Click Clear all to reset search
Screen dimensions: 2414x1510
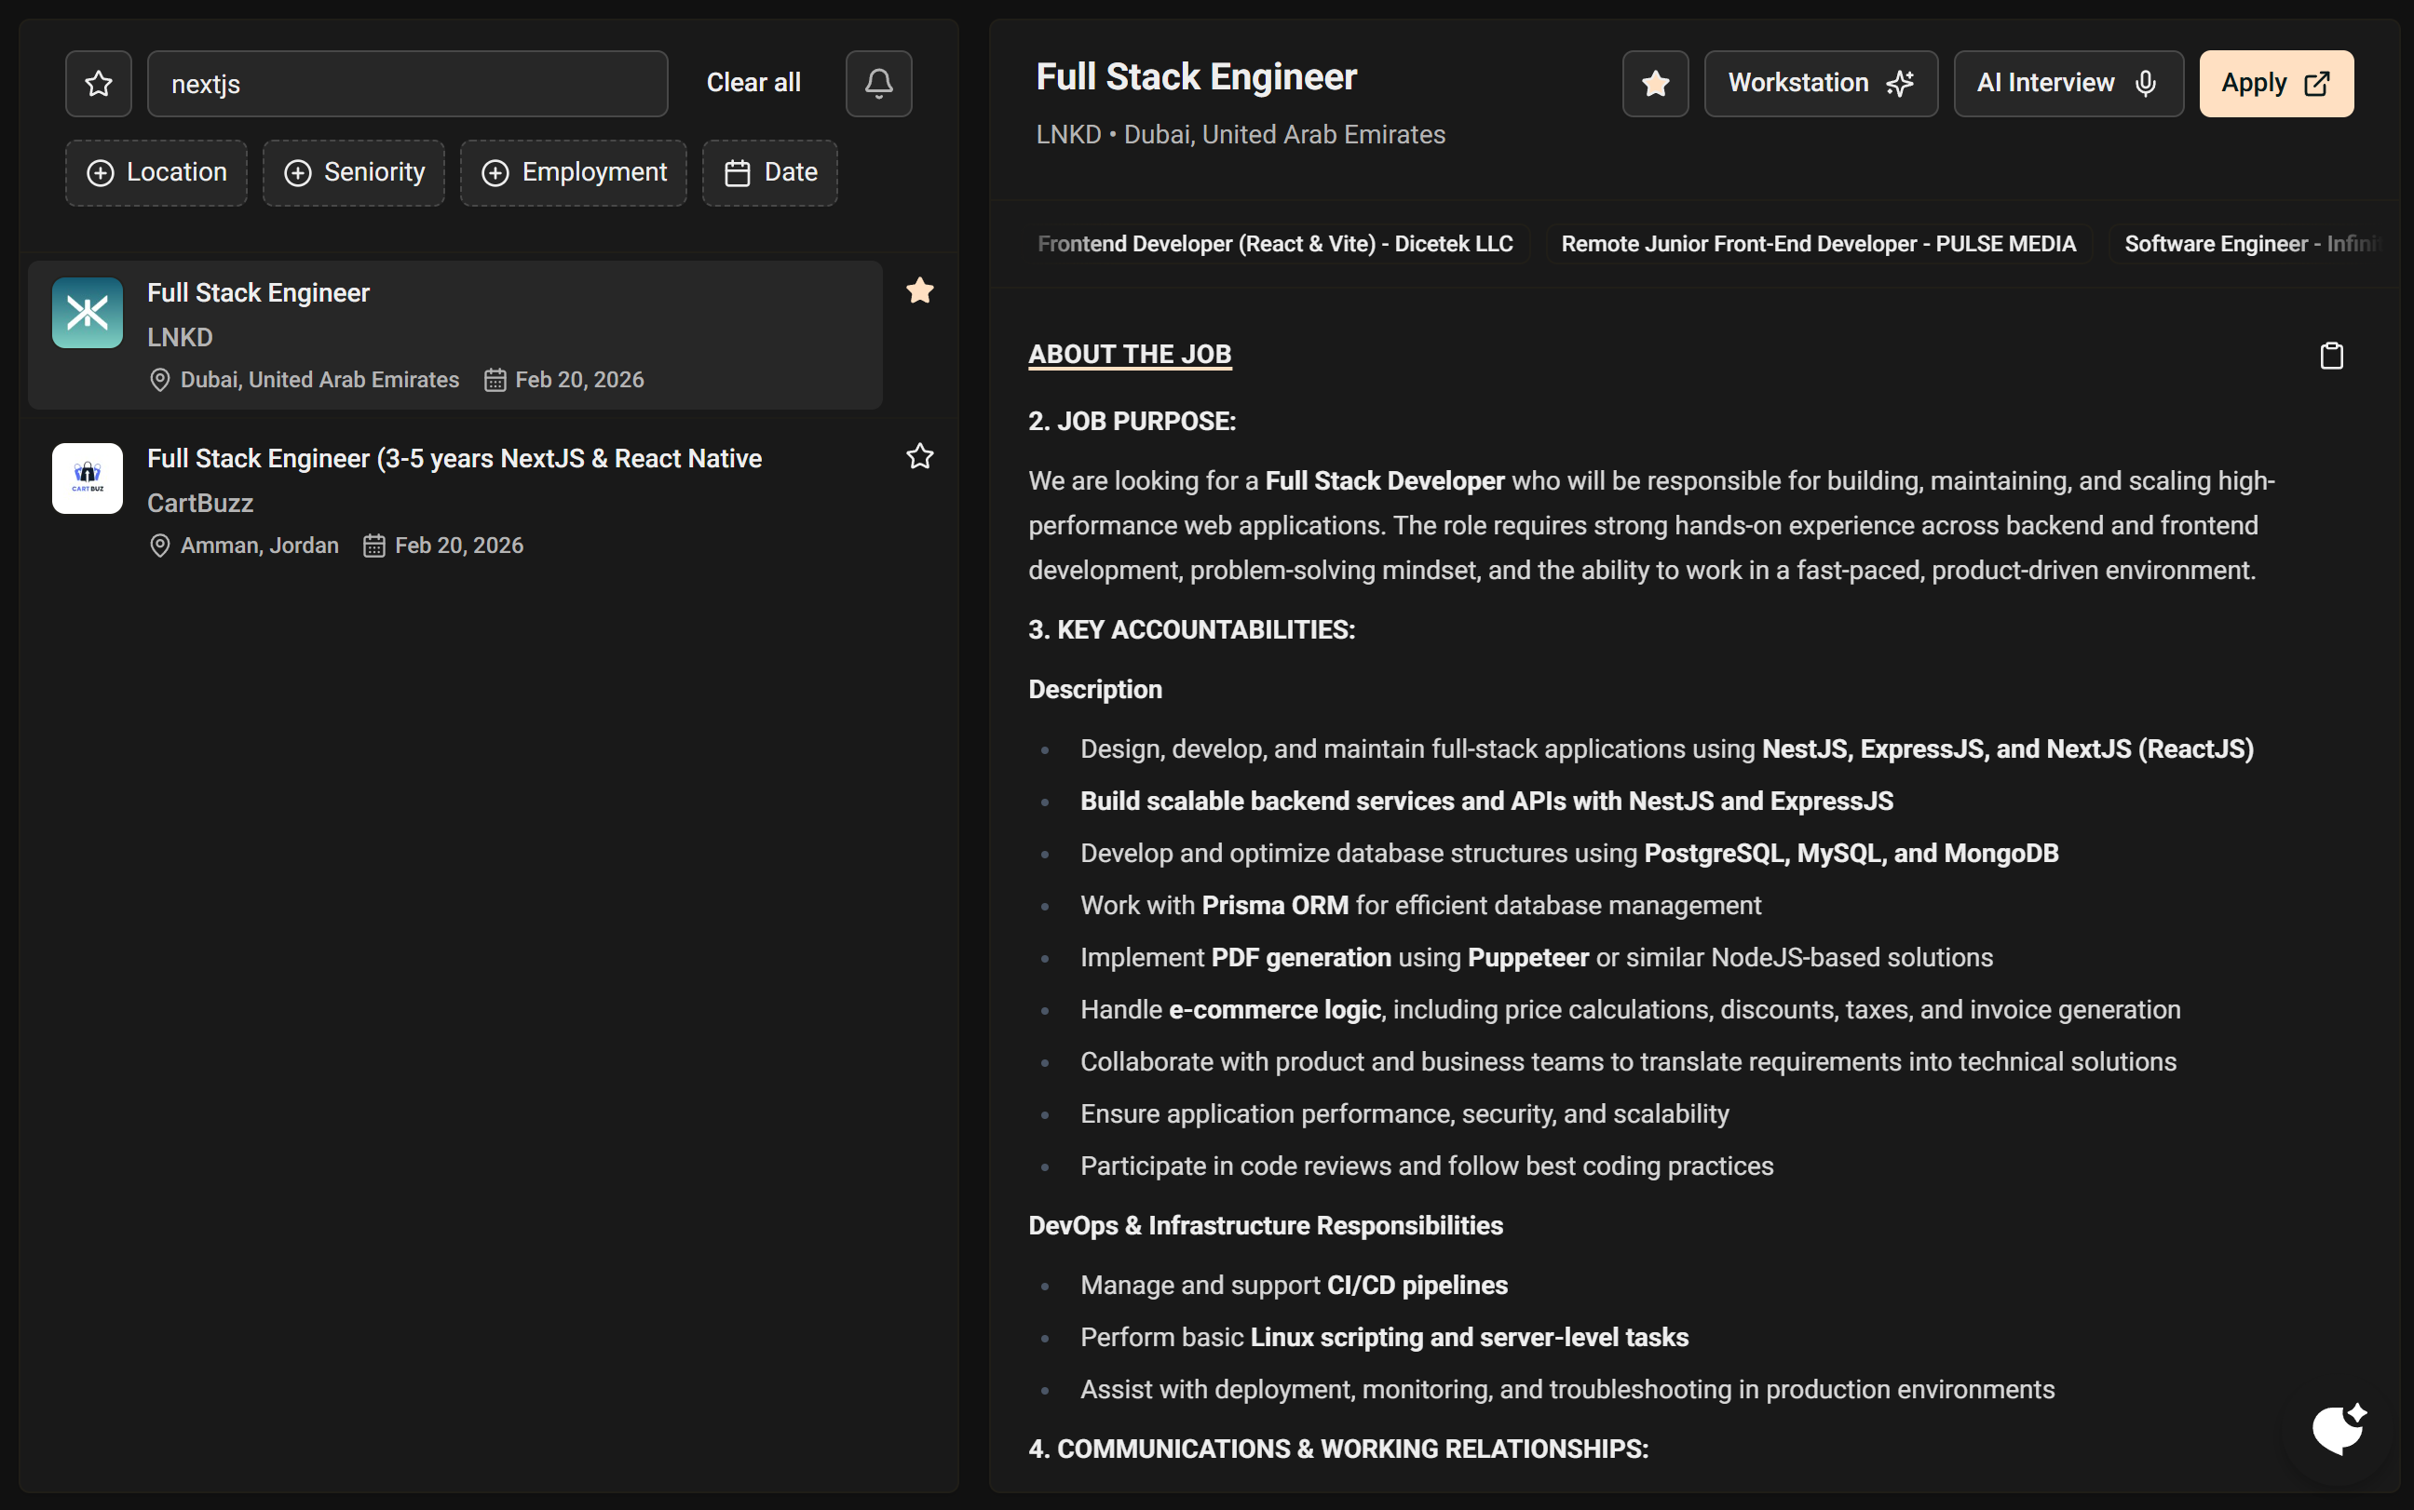753,83
